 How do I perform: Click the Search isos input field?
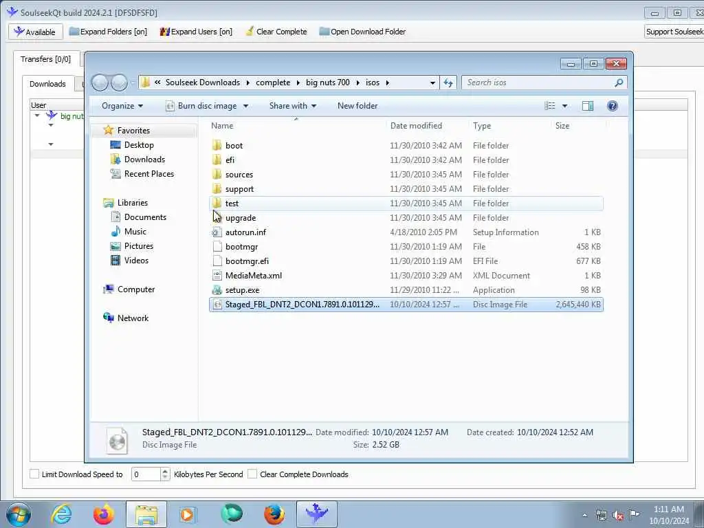[539, 82]
